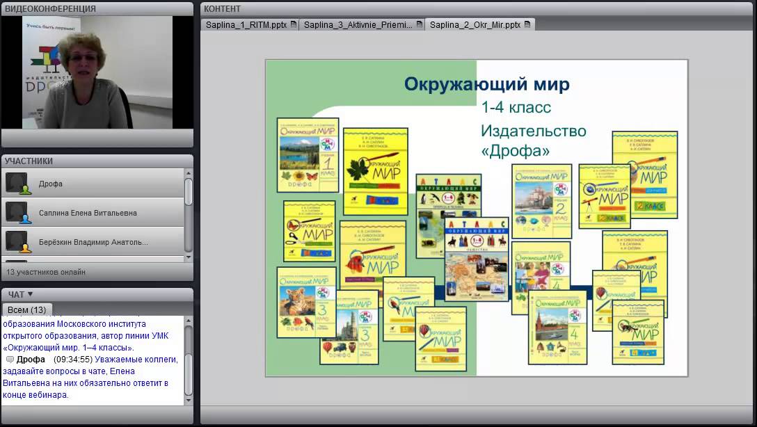Click the Атлас map cover with Europe
757x427 pixels.
click(477, 259)
